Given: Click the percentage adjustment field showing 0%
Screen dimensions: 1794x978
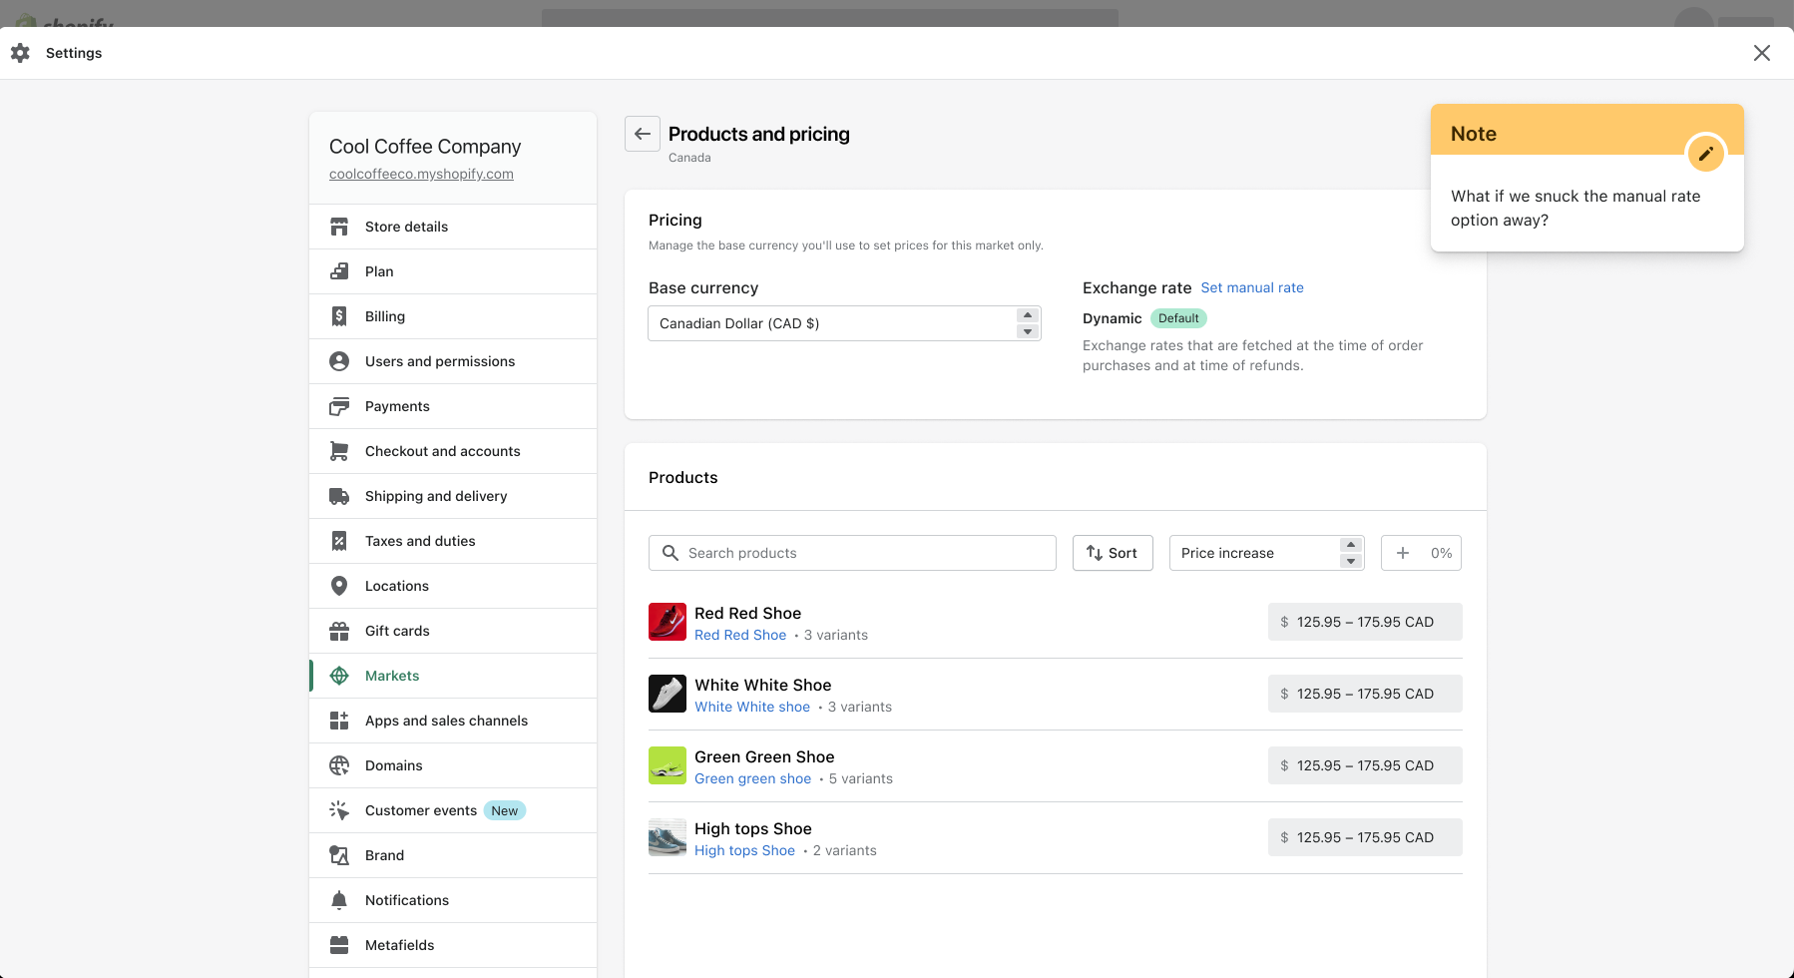Looking at the screenshot, I should (1421, 553).
